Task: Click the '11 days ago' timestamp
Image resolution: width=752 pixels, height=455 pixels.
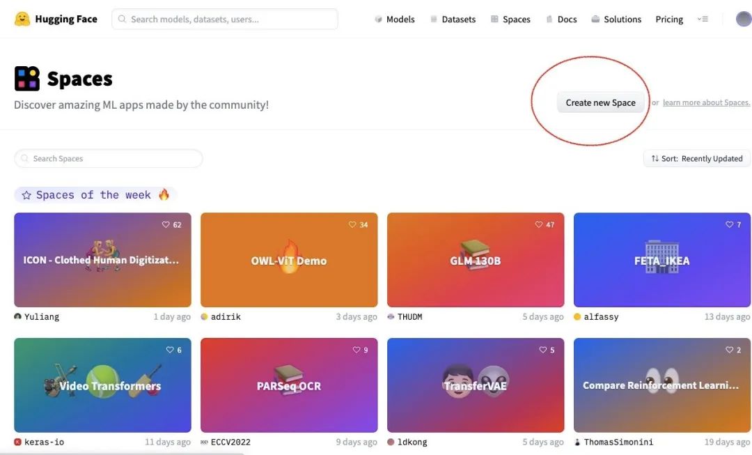Action: coord(168,442)
